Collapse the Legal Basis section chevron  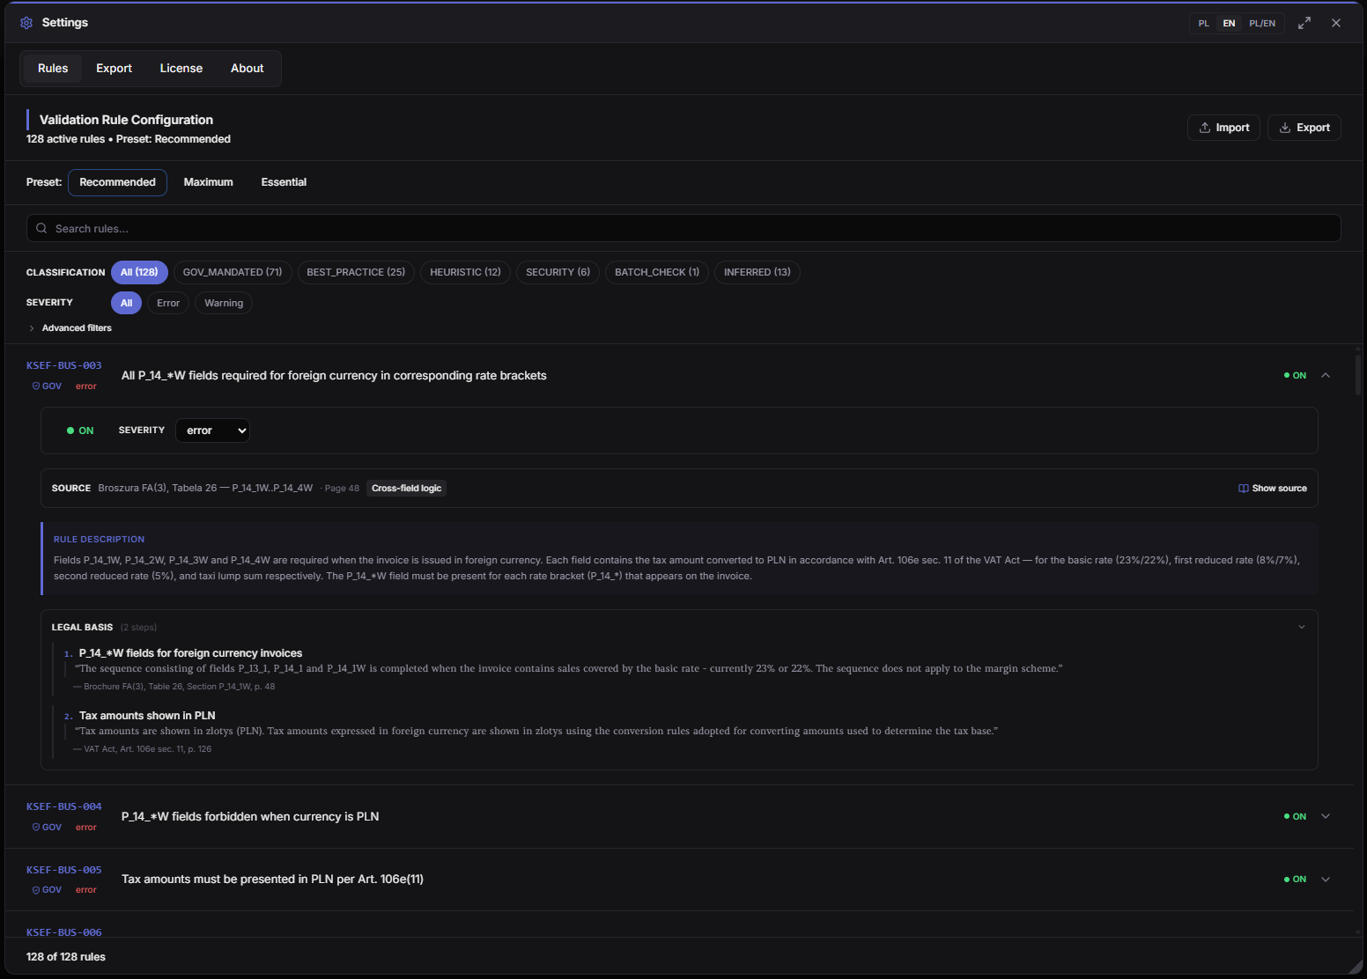(x=1302, y=628)
